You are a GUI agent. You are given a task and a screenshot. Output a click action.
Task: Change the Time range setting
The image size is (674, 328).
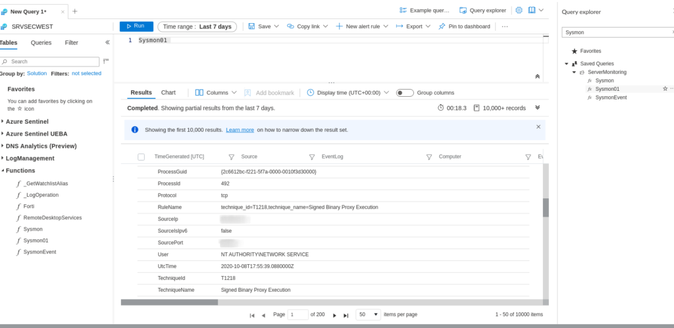click(x=197, y=26)
